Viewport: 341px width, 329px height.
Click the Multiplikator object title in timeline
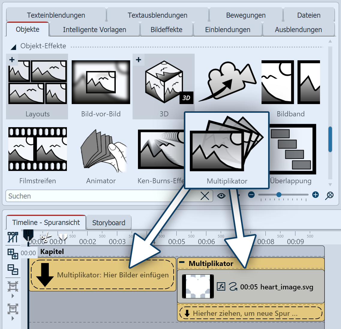click(x=211, y=264)
